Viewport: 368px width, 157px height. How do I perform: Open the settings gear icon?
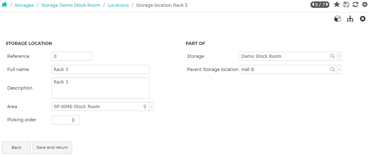point(365,4)
